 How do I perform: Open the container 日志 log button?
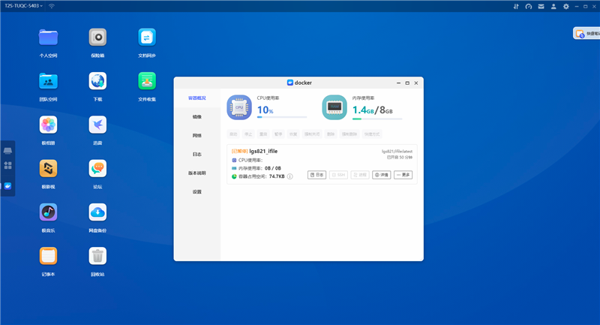(x=316, y=175)
